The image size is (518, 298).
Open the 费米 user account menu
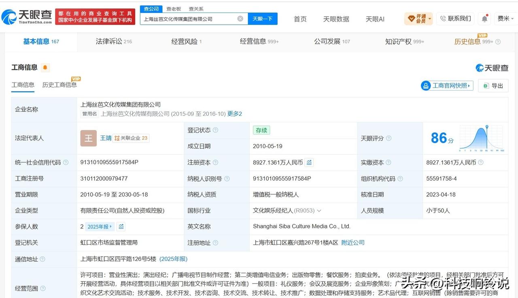point(505,19)
